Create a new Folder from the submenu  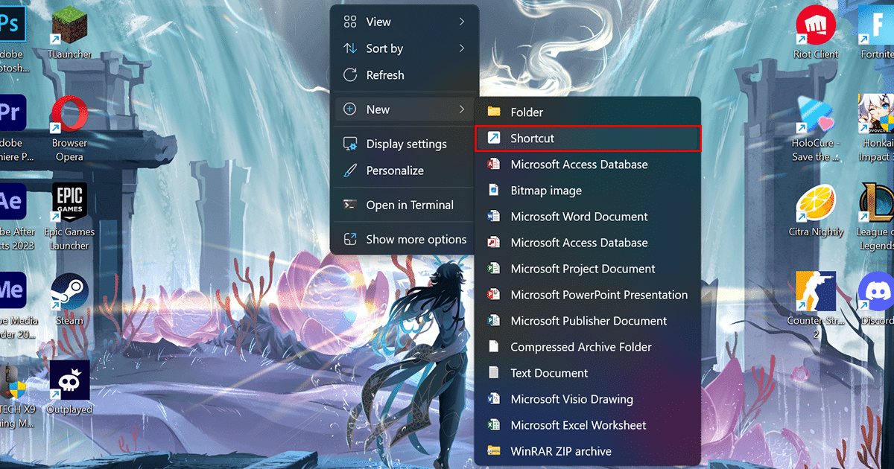coord(588,112)
